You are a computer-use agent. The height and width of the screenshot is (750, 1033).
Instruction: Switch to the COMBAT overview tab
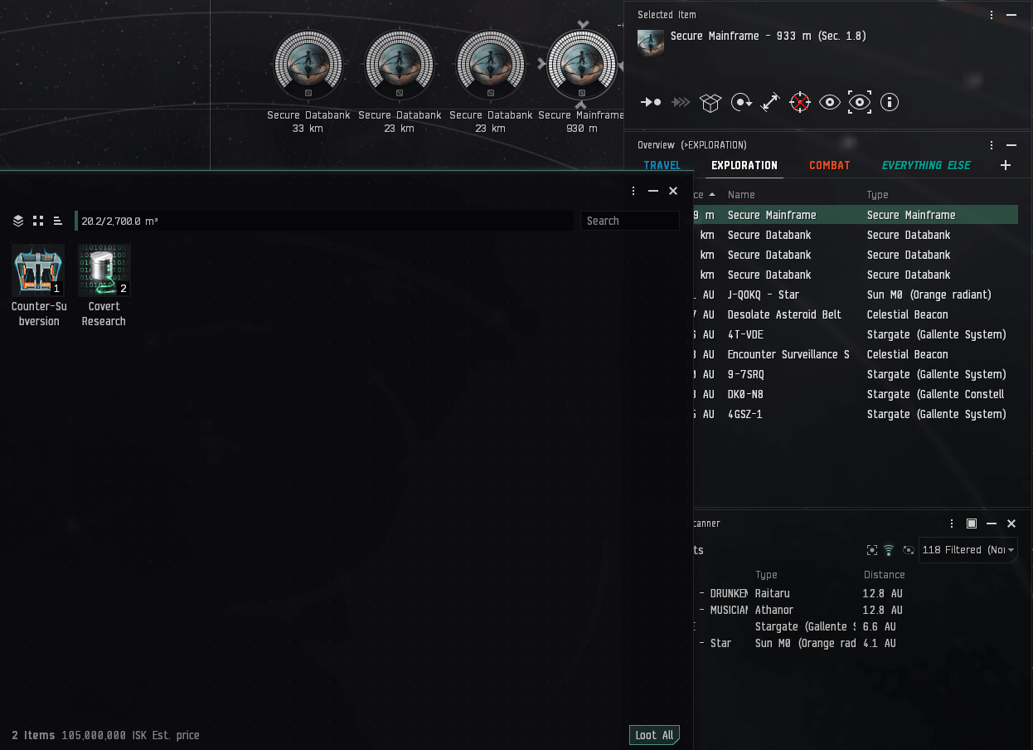[830, 165]
